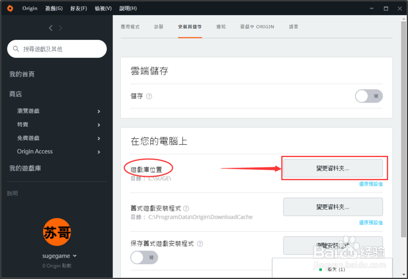Open the 檢視(V) menu

[103, 8]
